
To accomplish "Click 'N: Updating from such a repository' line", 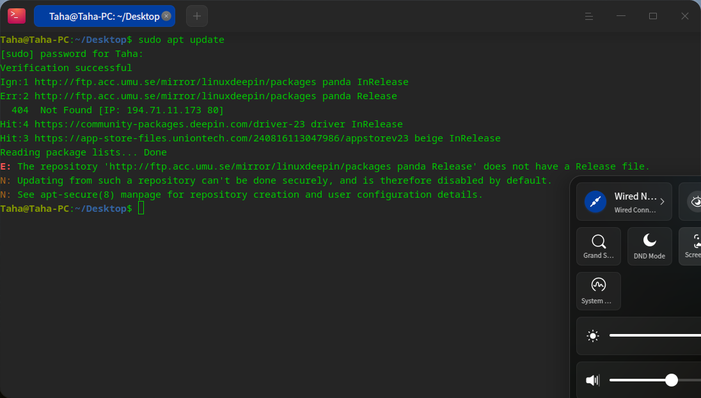I will (276, 180).
